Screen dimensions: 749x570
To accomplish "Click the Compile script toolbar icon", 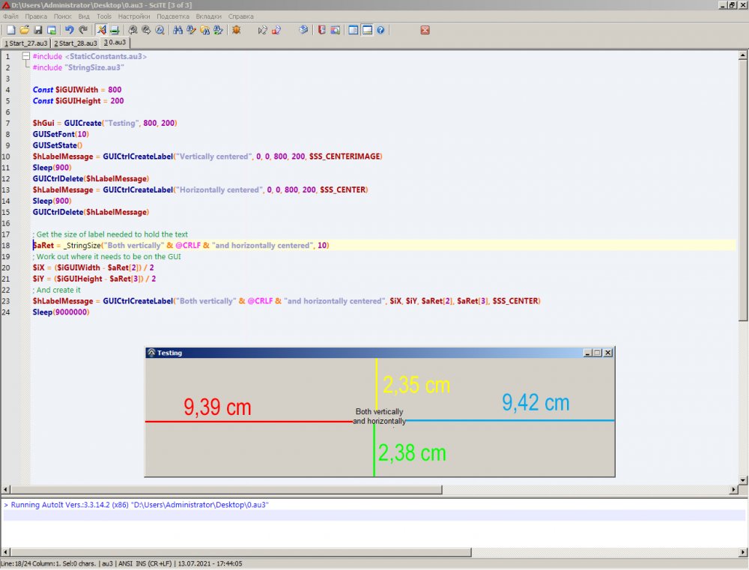I will [262, 30].
